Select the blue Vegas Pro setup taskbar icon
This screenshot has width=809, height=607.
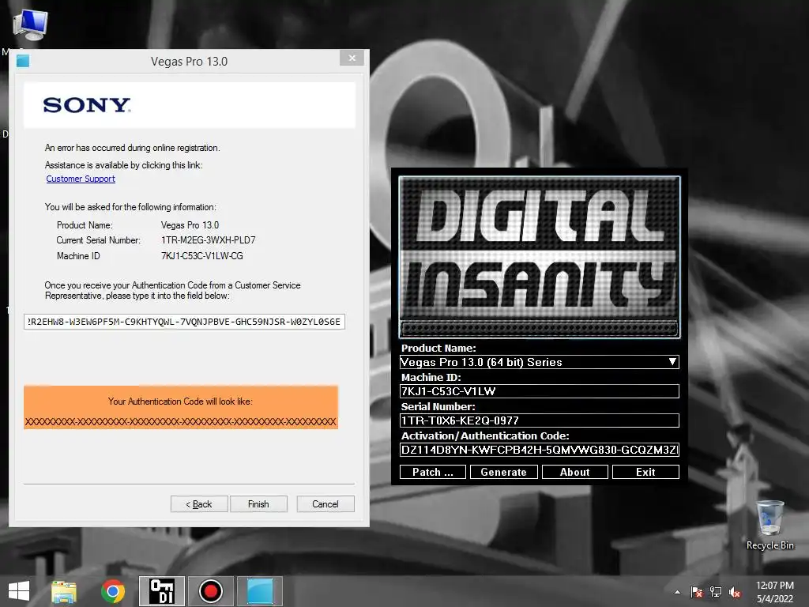(x=259, y=591)
